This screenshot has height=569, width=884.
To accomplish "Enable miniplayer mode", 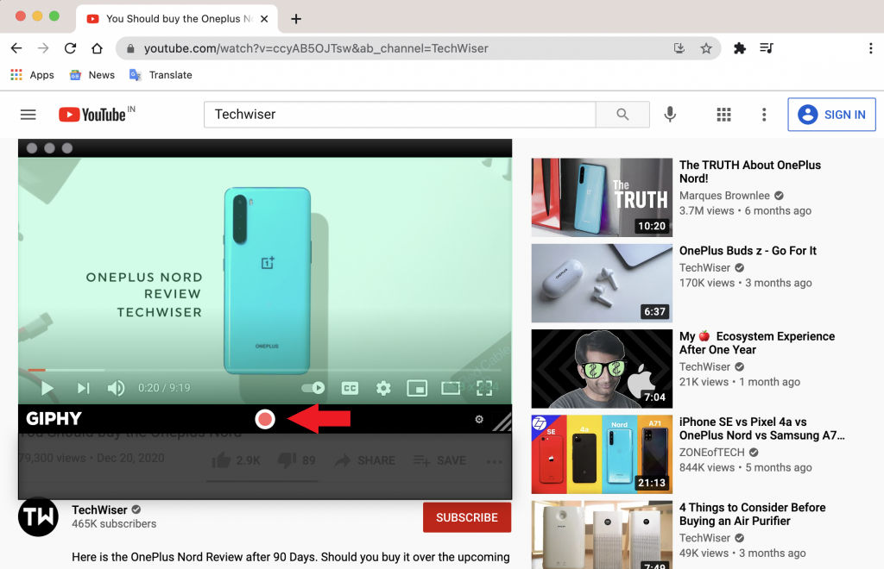I will 417,388.
